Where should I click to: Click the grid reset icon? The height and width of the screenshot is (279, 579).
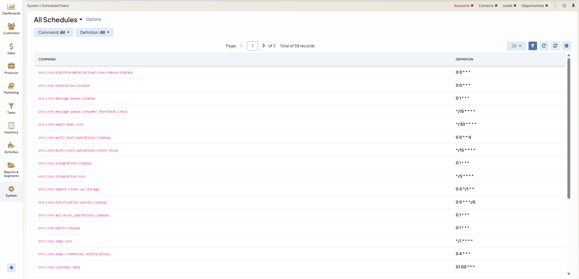(x=555, y=46)
